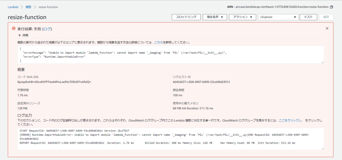Click the REPORT RequestId log line
Image resolution: width=342 pixels, height=160 pixels.
157,143
